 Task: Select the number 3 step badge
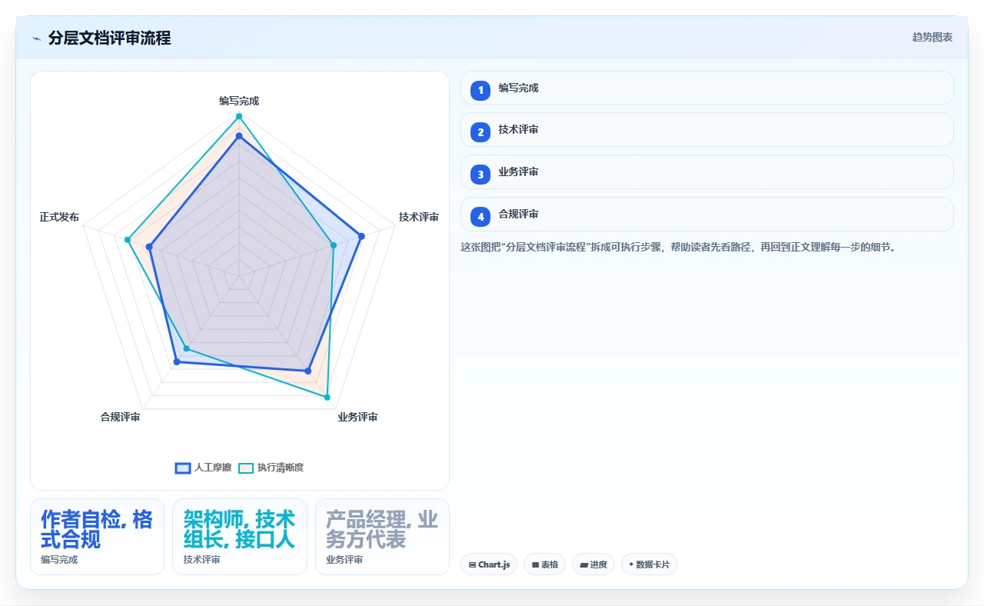(x=480, y=175)
